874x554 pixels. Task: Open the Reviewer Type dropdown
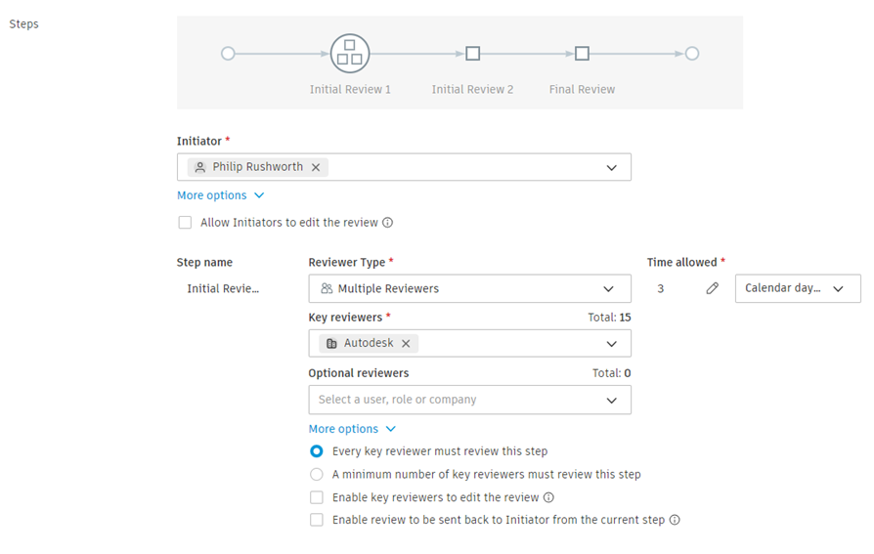(x=469, y=288)
